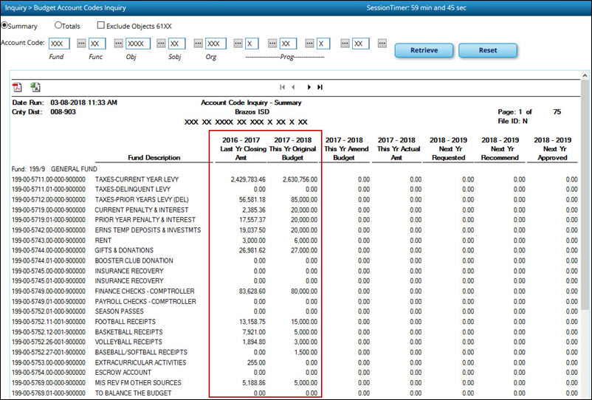Open lookup ellipsis next to Func field
592x400 pixels.
118,44
